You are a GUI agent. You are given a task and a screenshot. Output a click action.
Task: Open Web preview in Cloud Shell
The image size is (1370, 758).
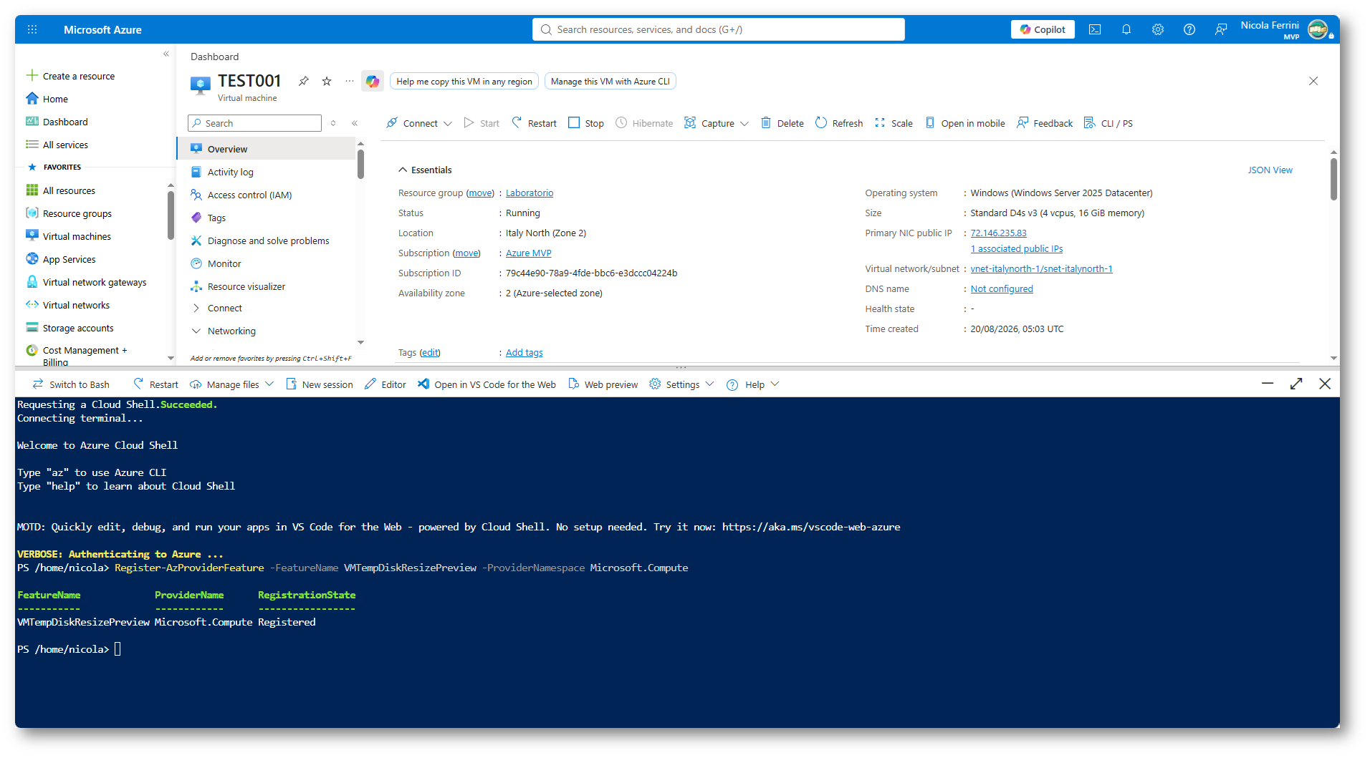pyautogui.click(x=603, y=384)
